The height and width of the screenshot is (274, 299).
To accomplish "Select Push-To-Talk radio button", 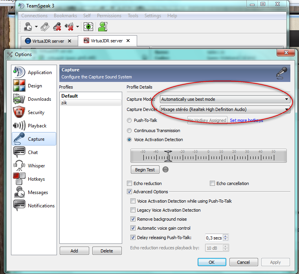I will (129, 120).
